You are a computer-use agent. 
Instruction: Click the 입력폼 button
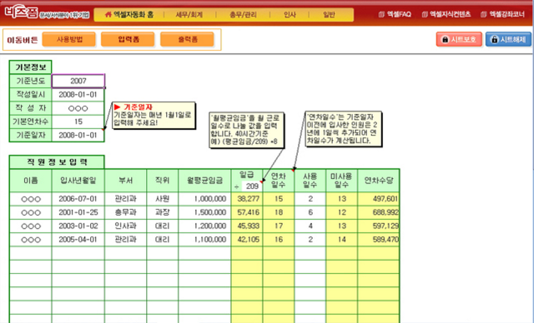coord(128,39)
